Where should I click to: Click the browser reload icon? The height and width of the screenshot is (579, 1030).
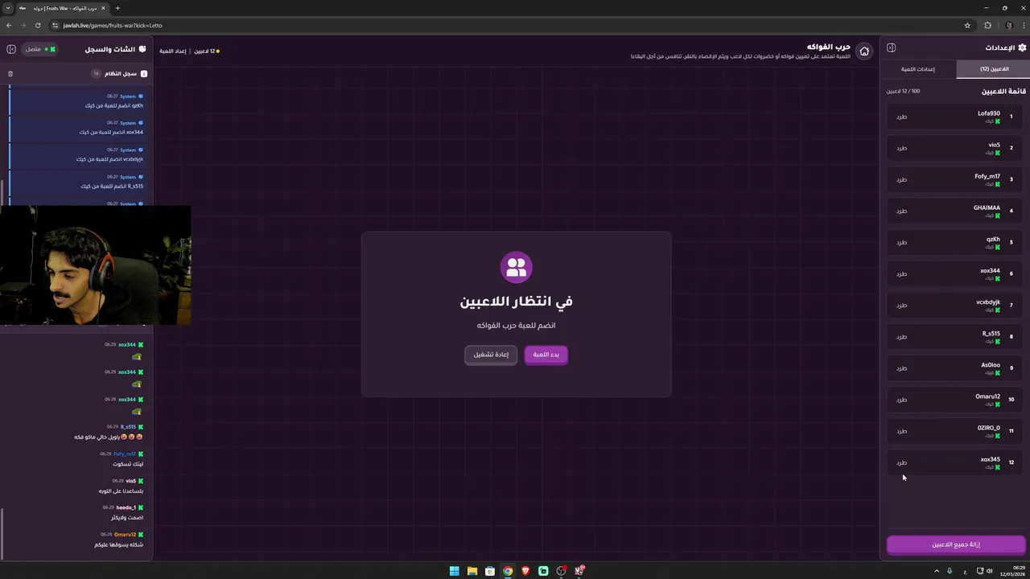pos(38,25)
